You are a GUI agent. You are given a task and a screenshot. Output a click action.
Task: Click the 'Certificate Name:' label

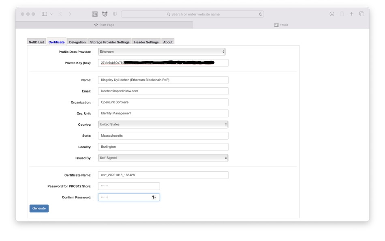pyautogui.click(x=78, y=175)
